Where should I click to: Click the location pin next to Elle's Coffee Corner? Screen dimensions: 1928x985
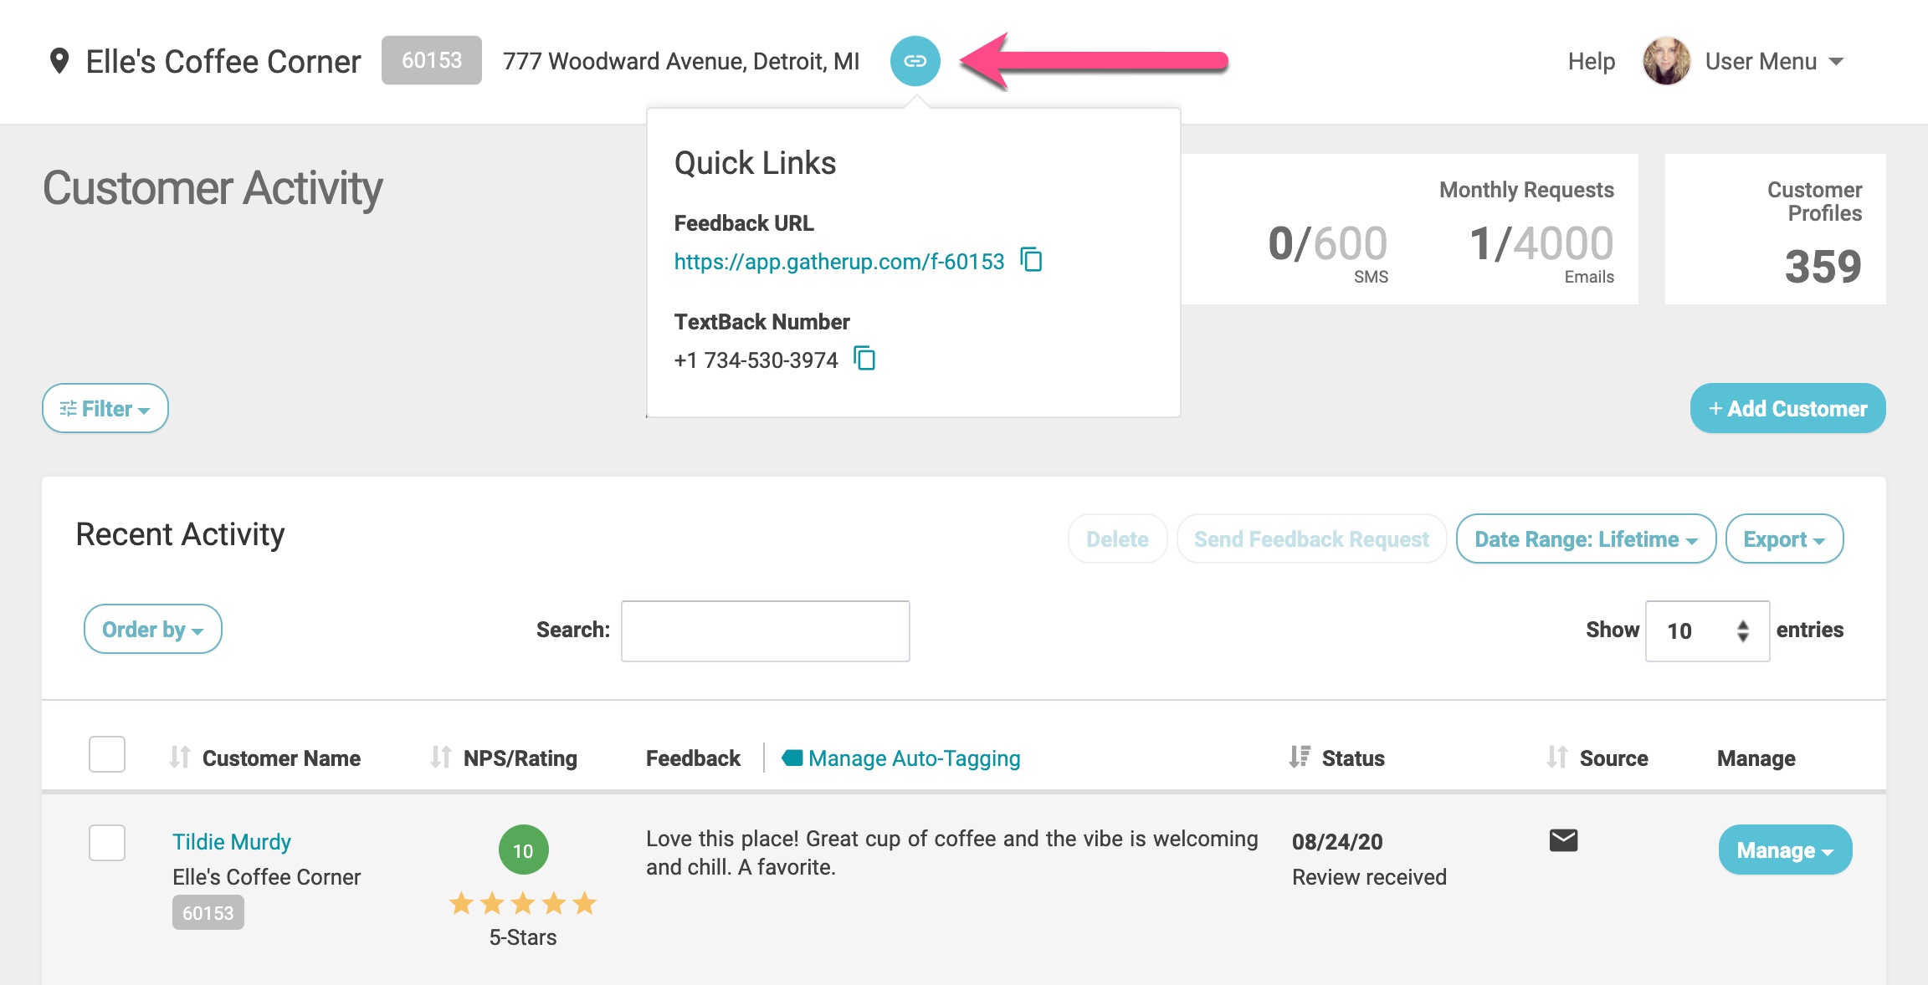[58, 59]
